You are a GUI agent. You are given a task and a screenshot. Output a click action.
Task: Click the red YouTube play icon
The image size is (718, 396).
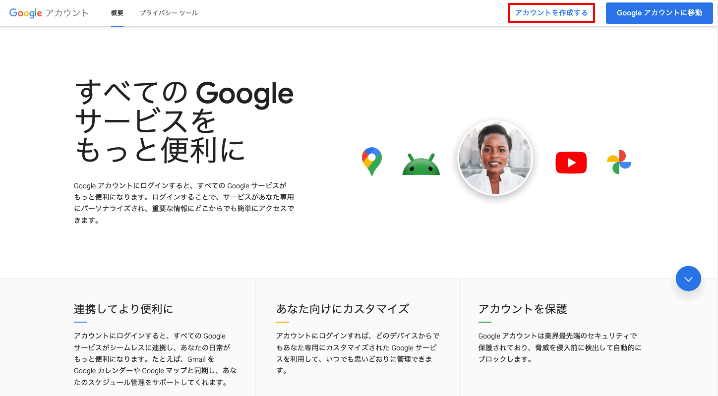571,163
